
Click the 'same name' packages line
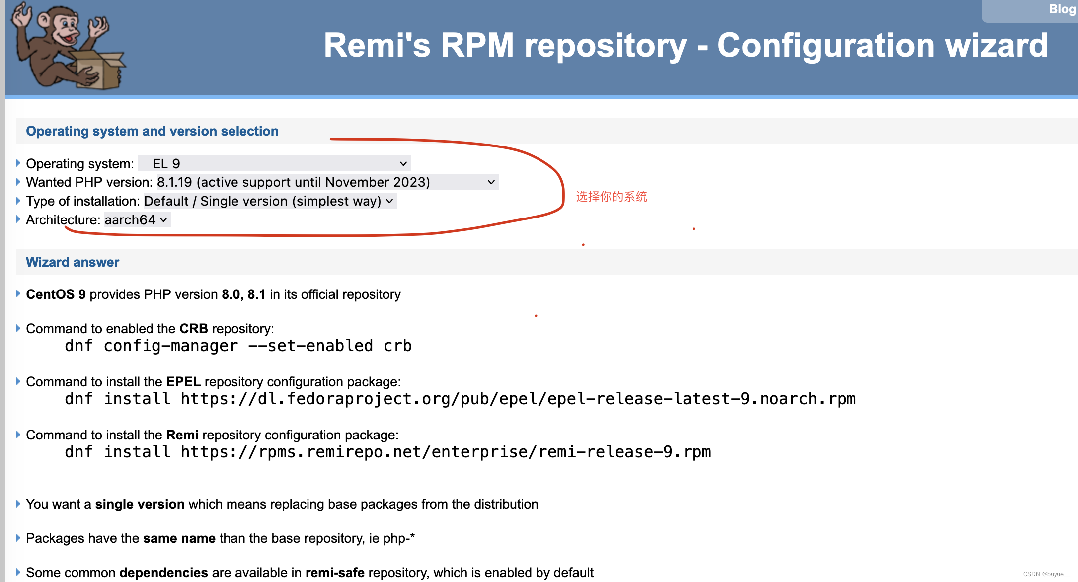[221, 538]
